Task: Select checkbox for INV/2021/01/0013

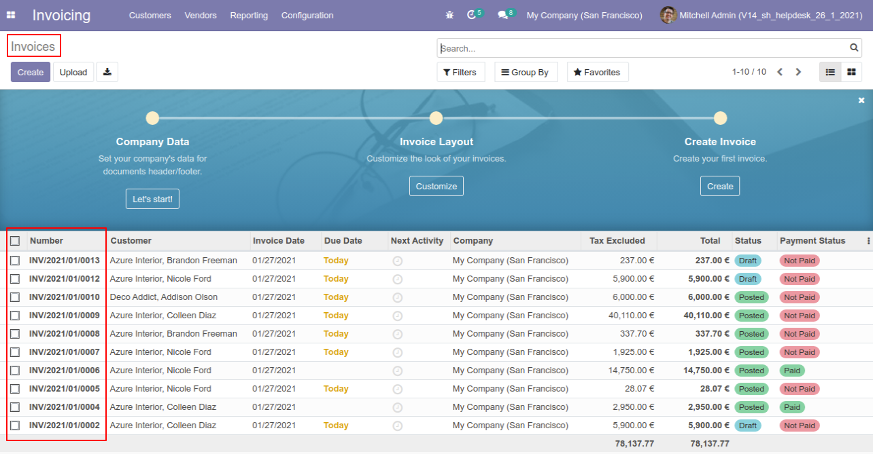Action: (15, 261)
